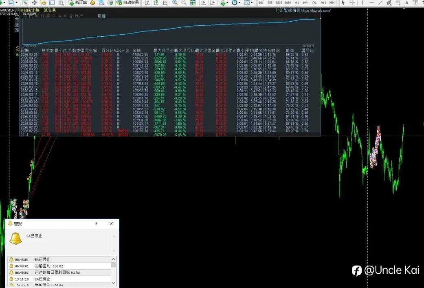Click the alert list scrollbar thumb
Screen dimensions: 424x288
[x=114, y=264]
